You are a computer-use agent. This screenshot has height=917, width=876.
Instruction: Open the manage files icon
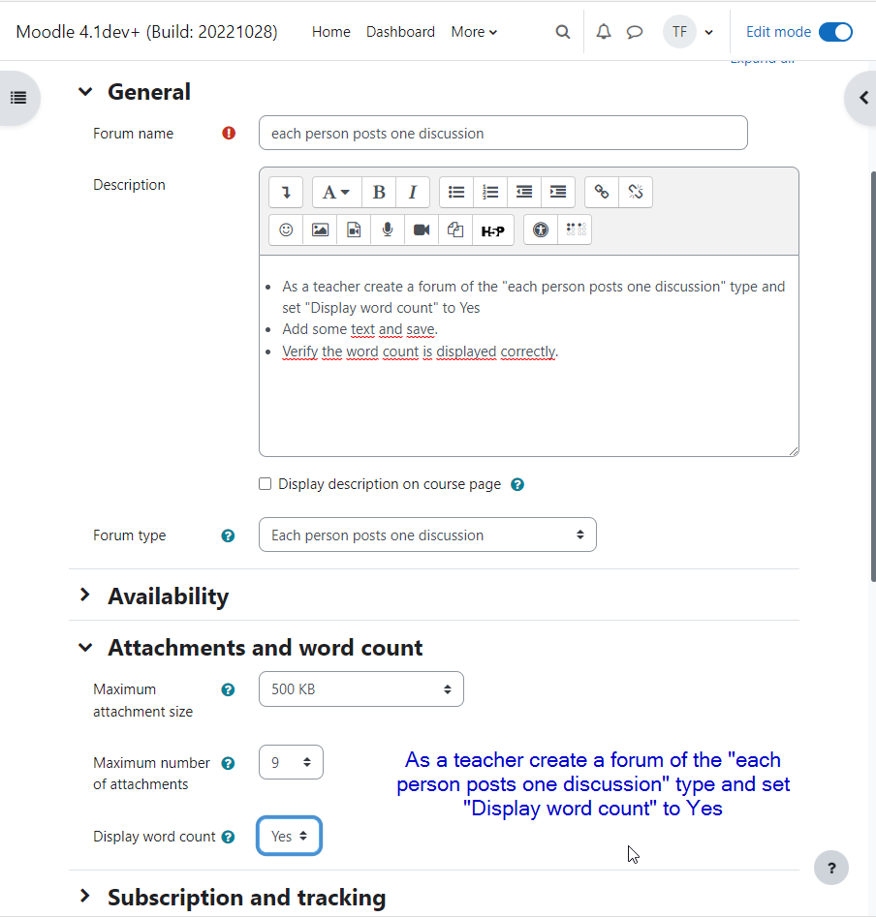[x=455, y=229]
